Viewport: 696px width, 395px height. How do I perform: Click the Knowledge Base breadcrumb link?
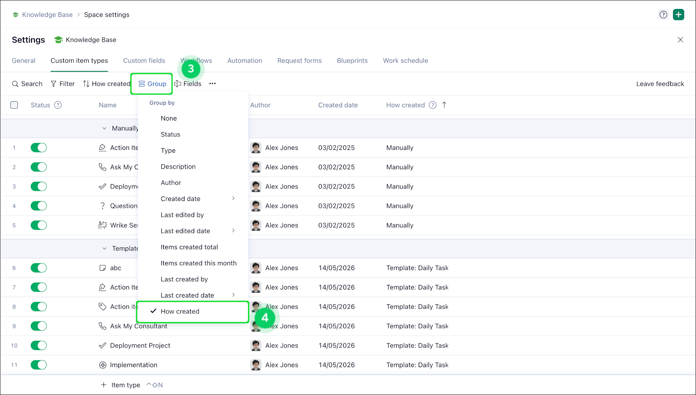pos(47,15)
